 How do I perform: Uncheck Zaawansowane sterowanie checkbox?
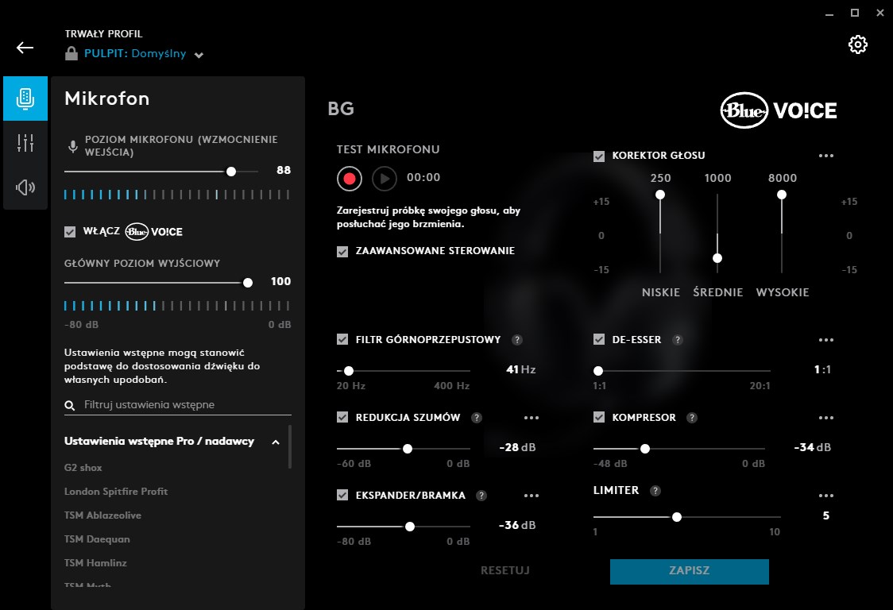pyautogui.click(x=342, y=251)
